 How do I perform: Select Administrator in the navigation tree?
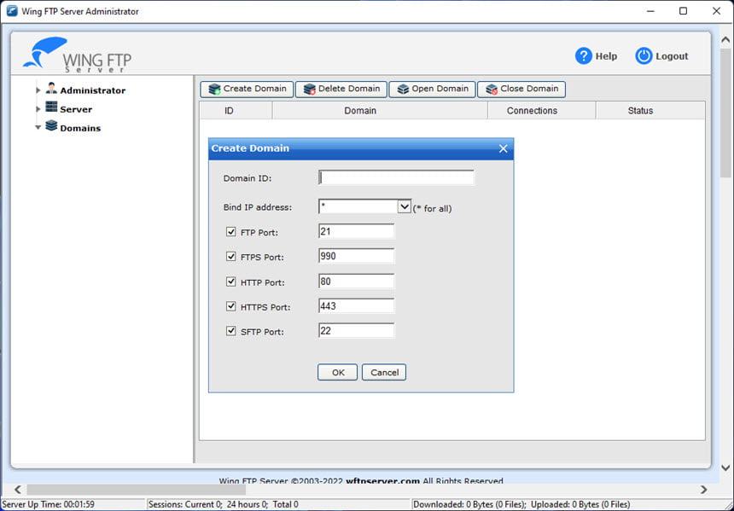coord(93,90)
